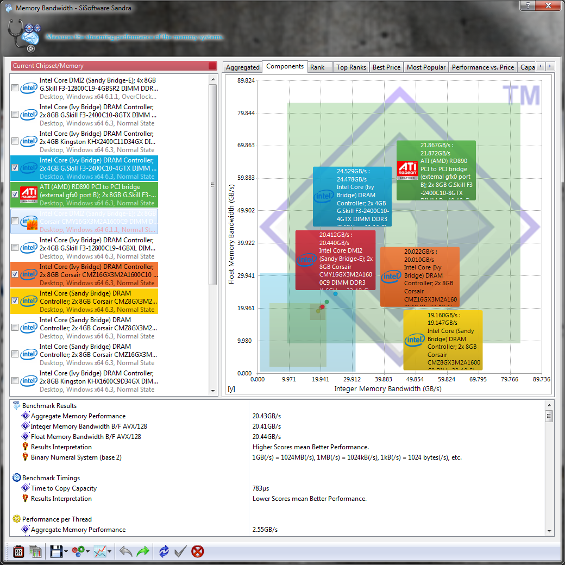Select the Results Interpretation row under Benchmark Timings
Image resolution: width=565 pixels, height=565 pixels.
[x=278, y=499]
